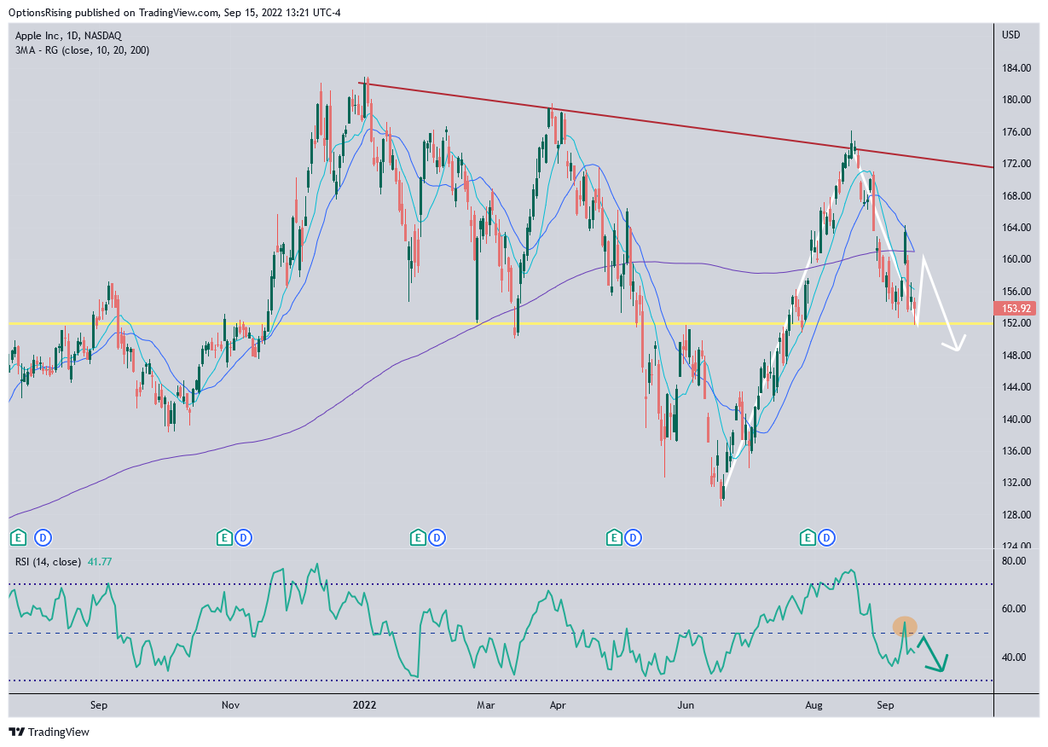Click the Jun time axis label

point(685,706)
